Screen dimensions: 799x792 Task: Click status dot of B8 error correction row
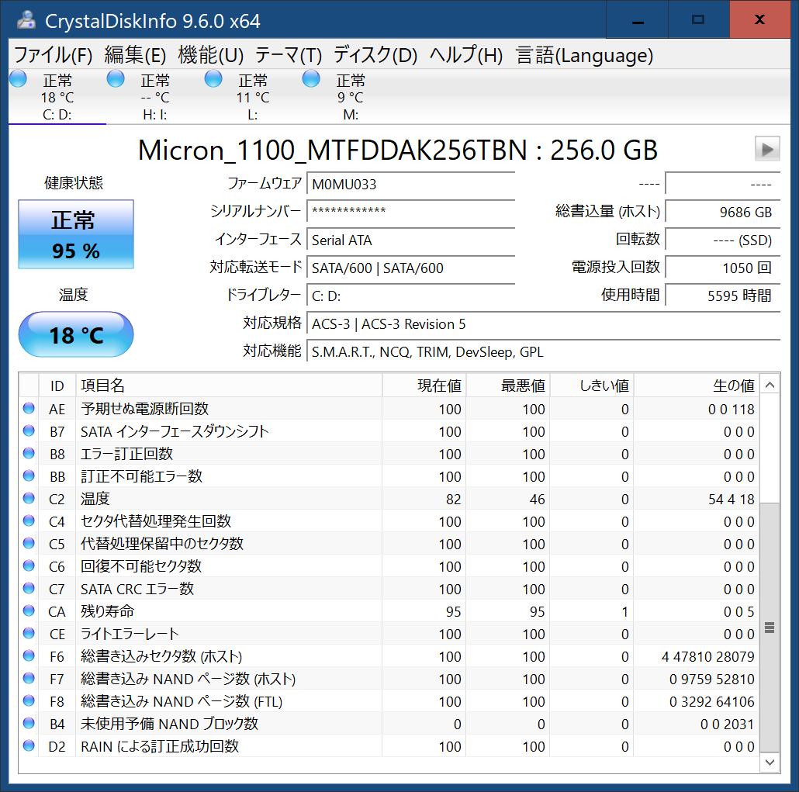29,453
